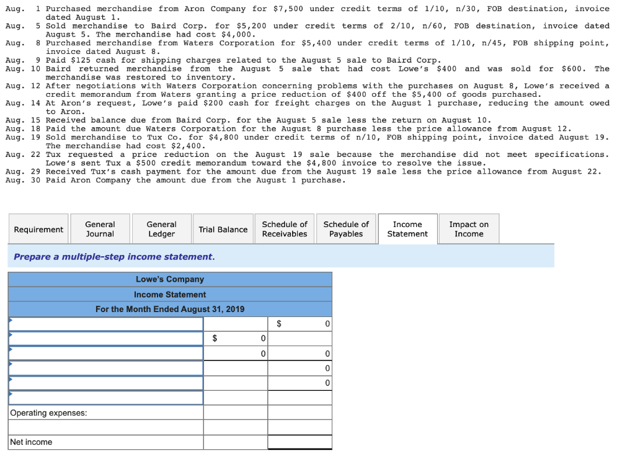The height and width of the screenshot is (456, 635).
Task: Click the second row middle-column amount field
Action: pos(236,339)
